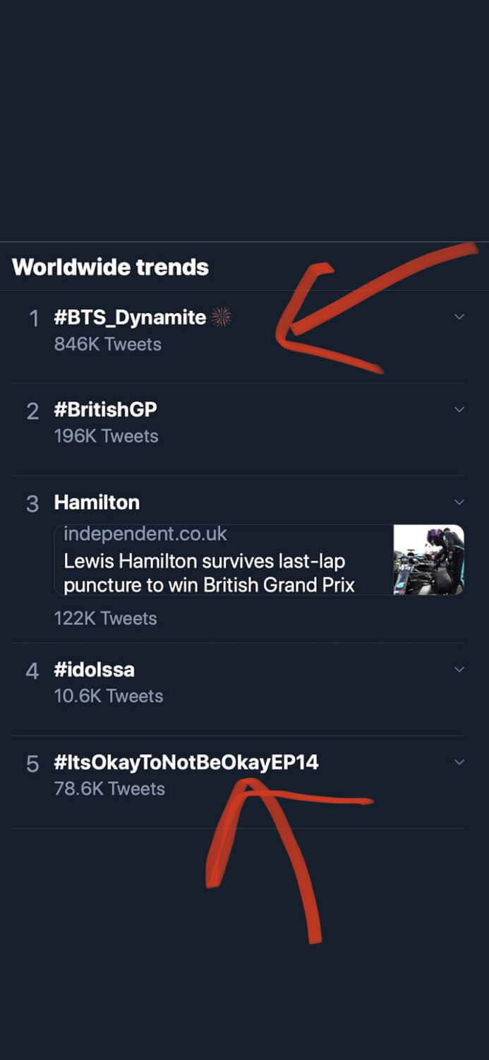Expand options for #idolssa trend
Screen dimensions: 489x1060
459,669
